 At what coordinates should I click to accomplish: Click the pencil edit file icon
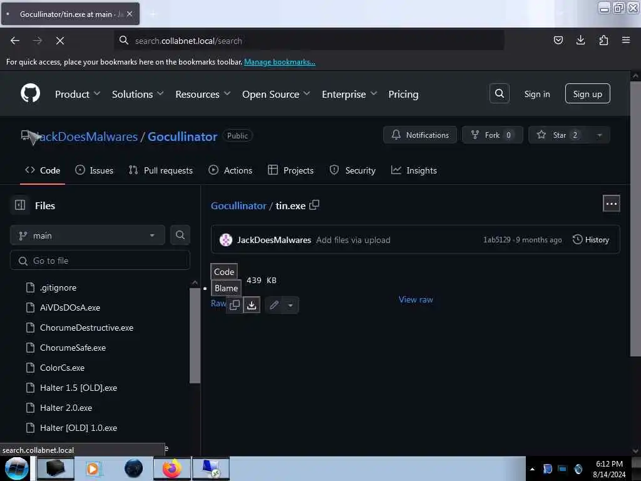(x=274, y=305)
